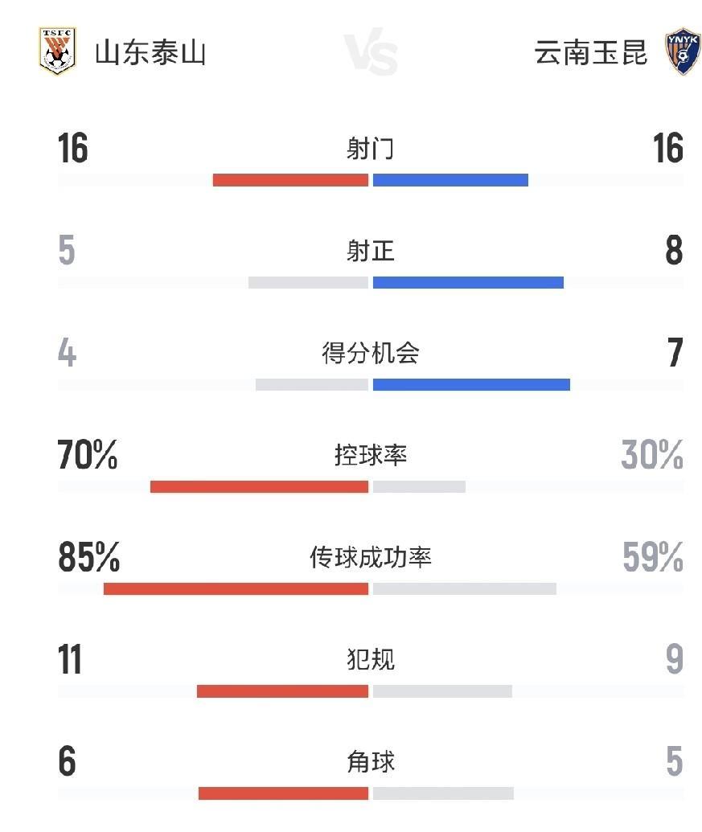702x832 pixels.
Task: Click the red 70% possession bar
Action: [x=259, y=486]
